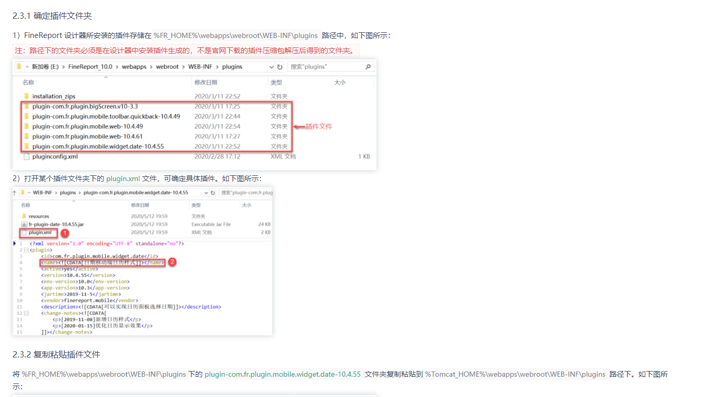Click code line <vendor>finereport.mobile</vendor>
This screenshot has height=397, width=702.
(89, 300)
